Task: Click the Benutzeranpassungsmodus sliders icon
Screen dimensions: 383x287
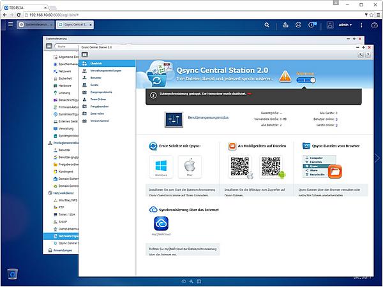Action: (174, 119)
